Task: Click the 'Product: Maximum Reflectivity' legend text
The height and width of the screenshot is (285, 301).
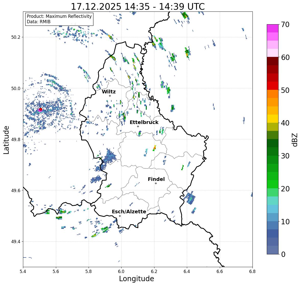Action: tap(59, 16)
